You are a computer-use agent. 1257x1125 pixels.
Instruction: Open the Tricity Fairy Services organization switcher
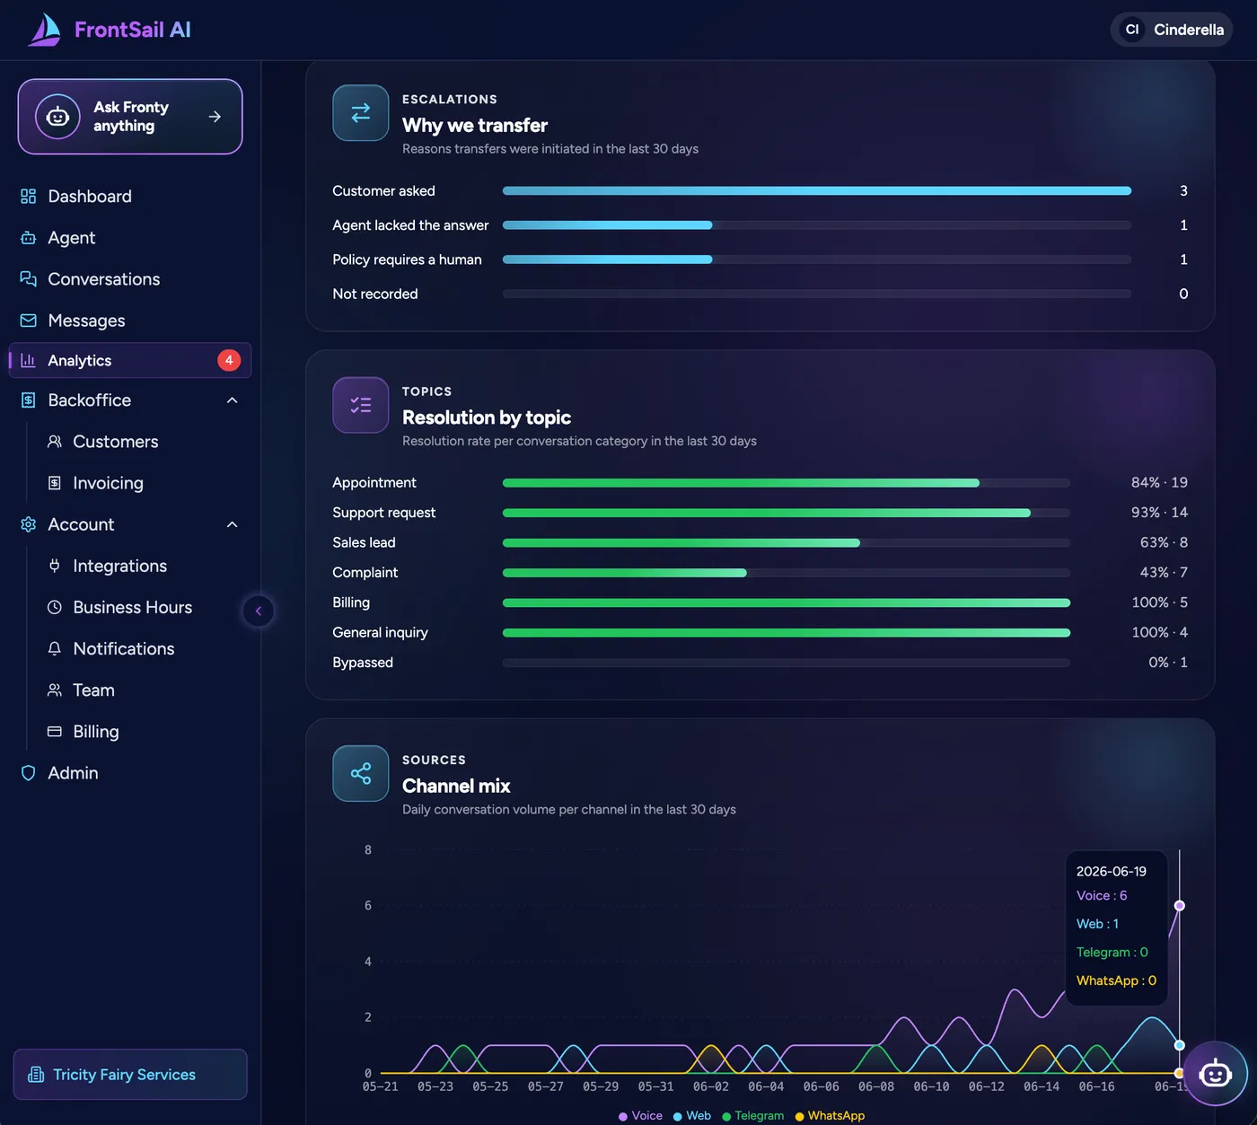[130, 1075]
